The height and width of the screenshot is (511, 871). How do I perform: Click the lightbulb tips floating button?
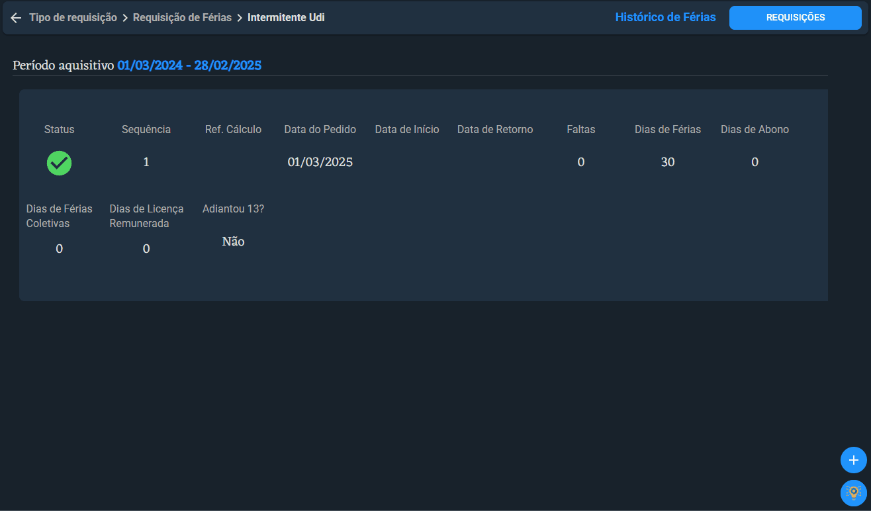853,492
